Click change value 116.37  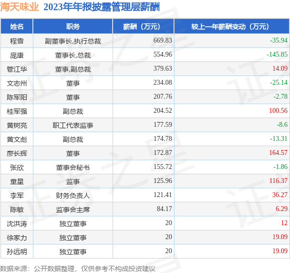pos(278,181)
